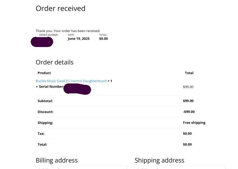Click the $99.00 product line price

coord(188,87)
